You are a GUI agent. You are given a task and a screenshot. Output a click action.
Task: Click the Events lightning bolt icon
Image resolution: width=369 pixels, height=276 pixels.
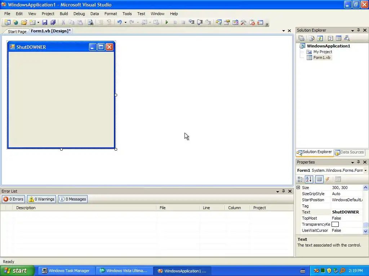coord(327,179)
